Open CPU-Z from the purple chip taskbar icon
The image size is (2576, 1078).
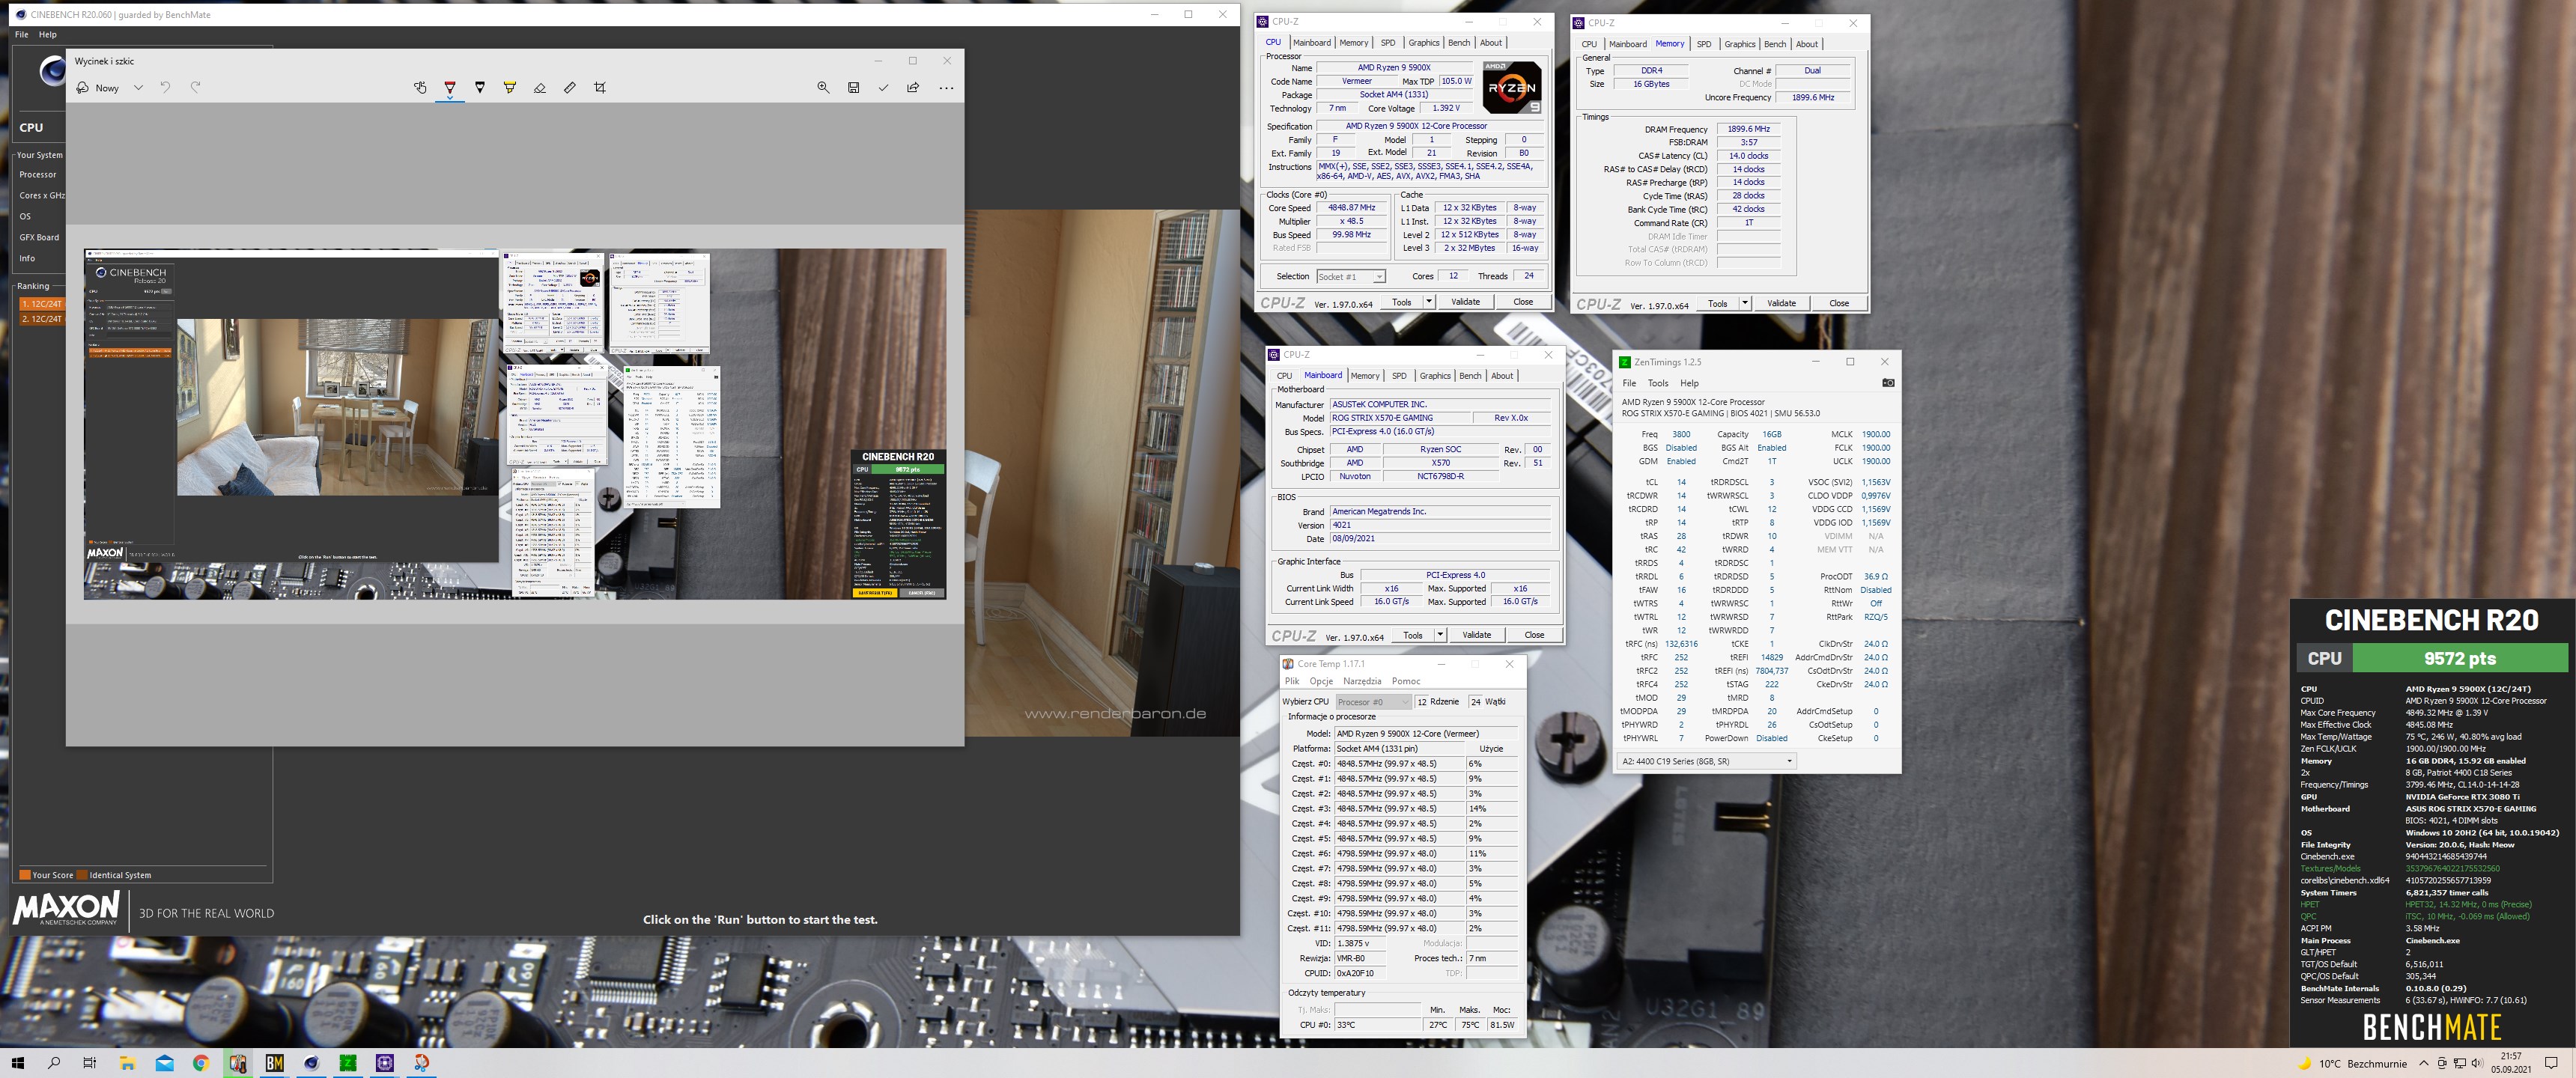pyautogui.click(x=385, y=1063)
